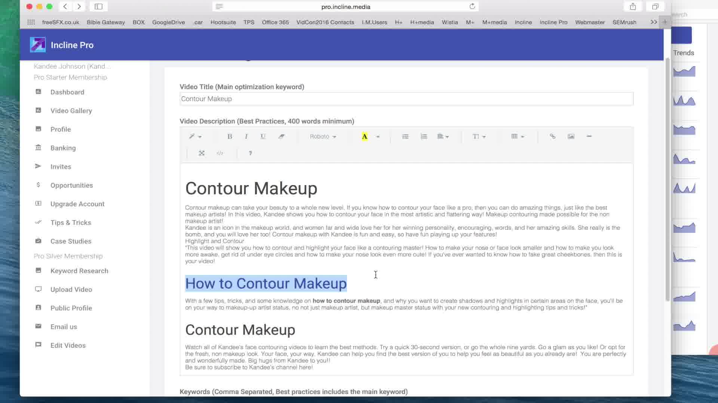This screenshot has width=718, height=403.
Task: Click the Invites paper plane icon
Action: tap(38, 166)
